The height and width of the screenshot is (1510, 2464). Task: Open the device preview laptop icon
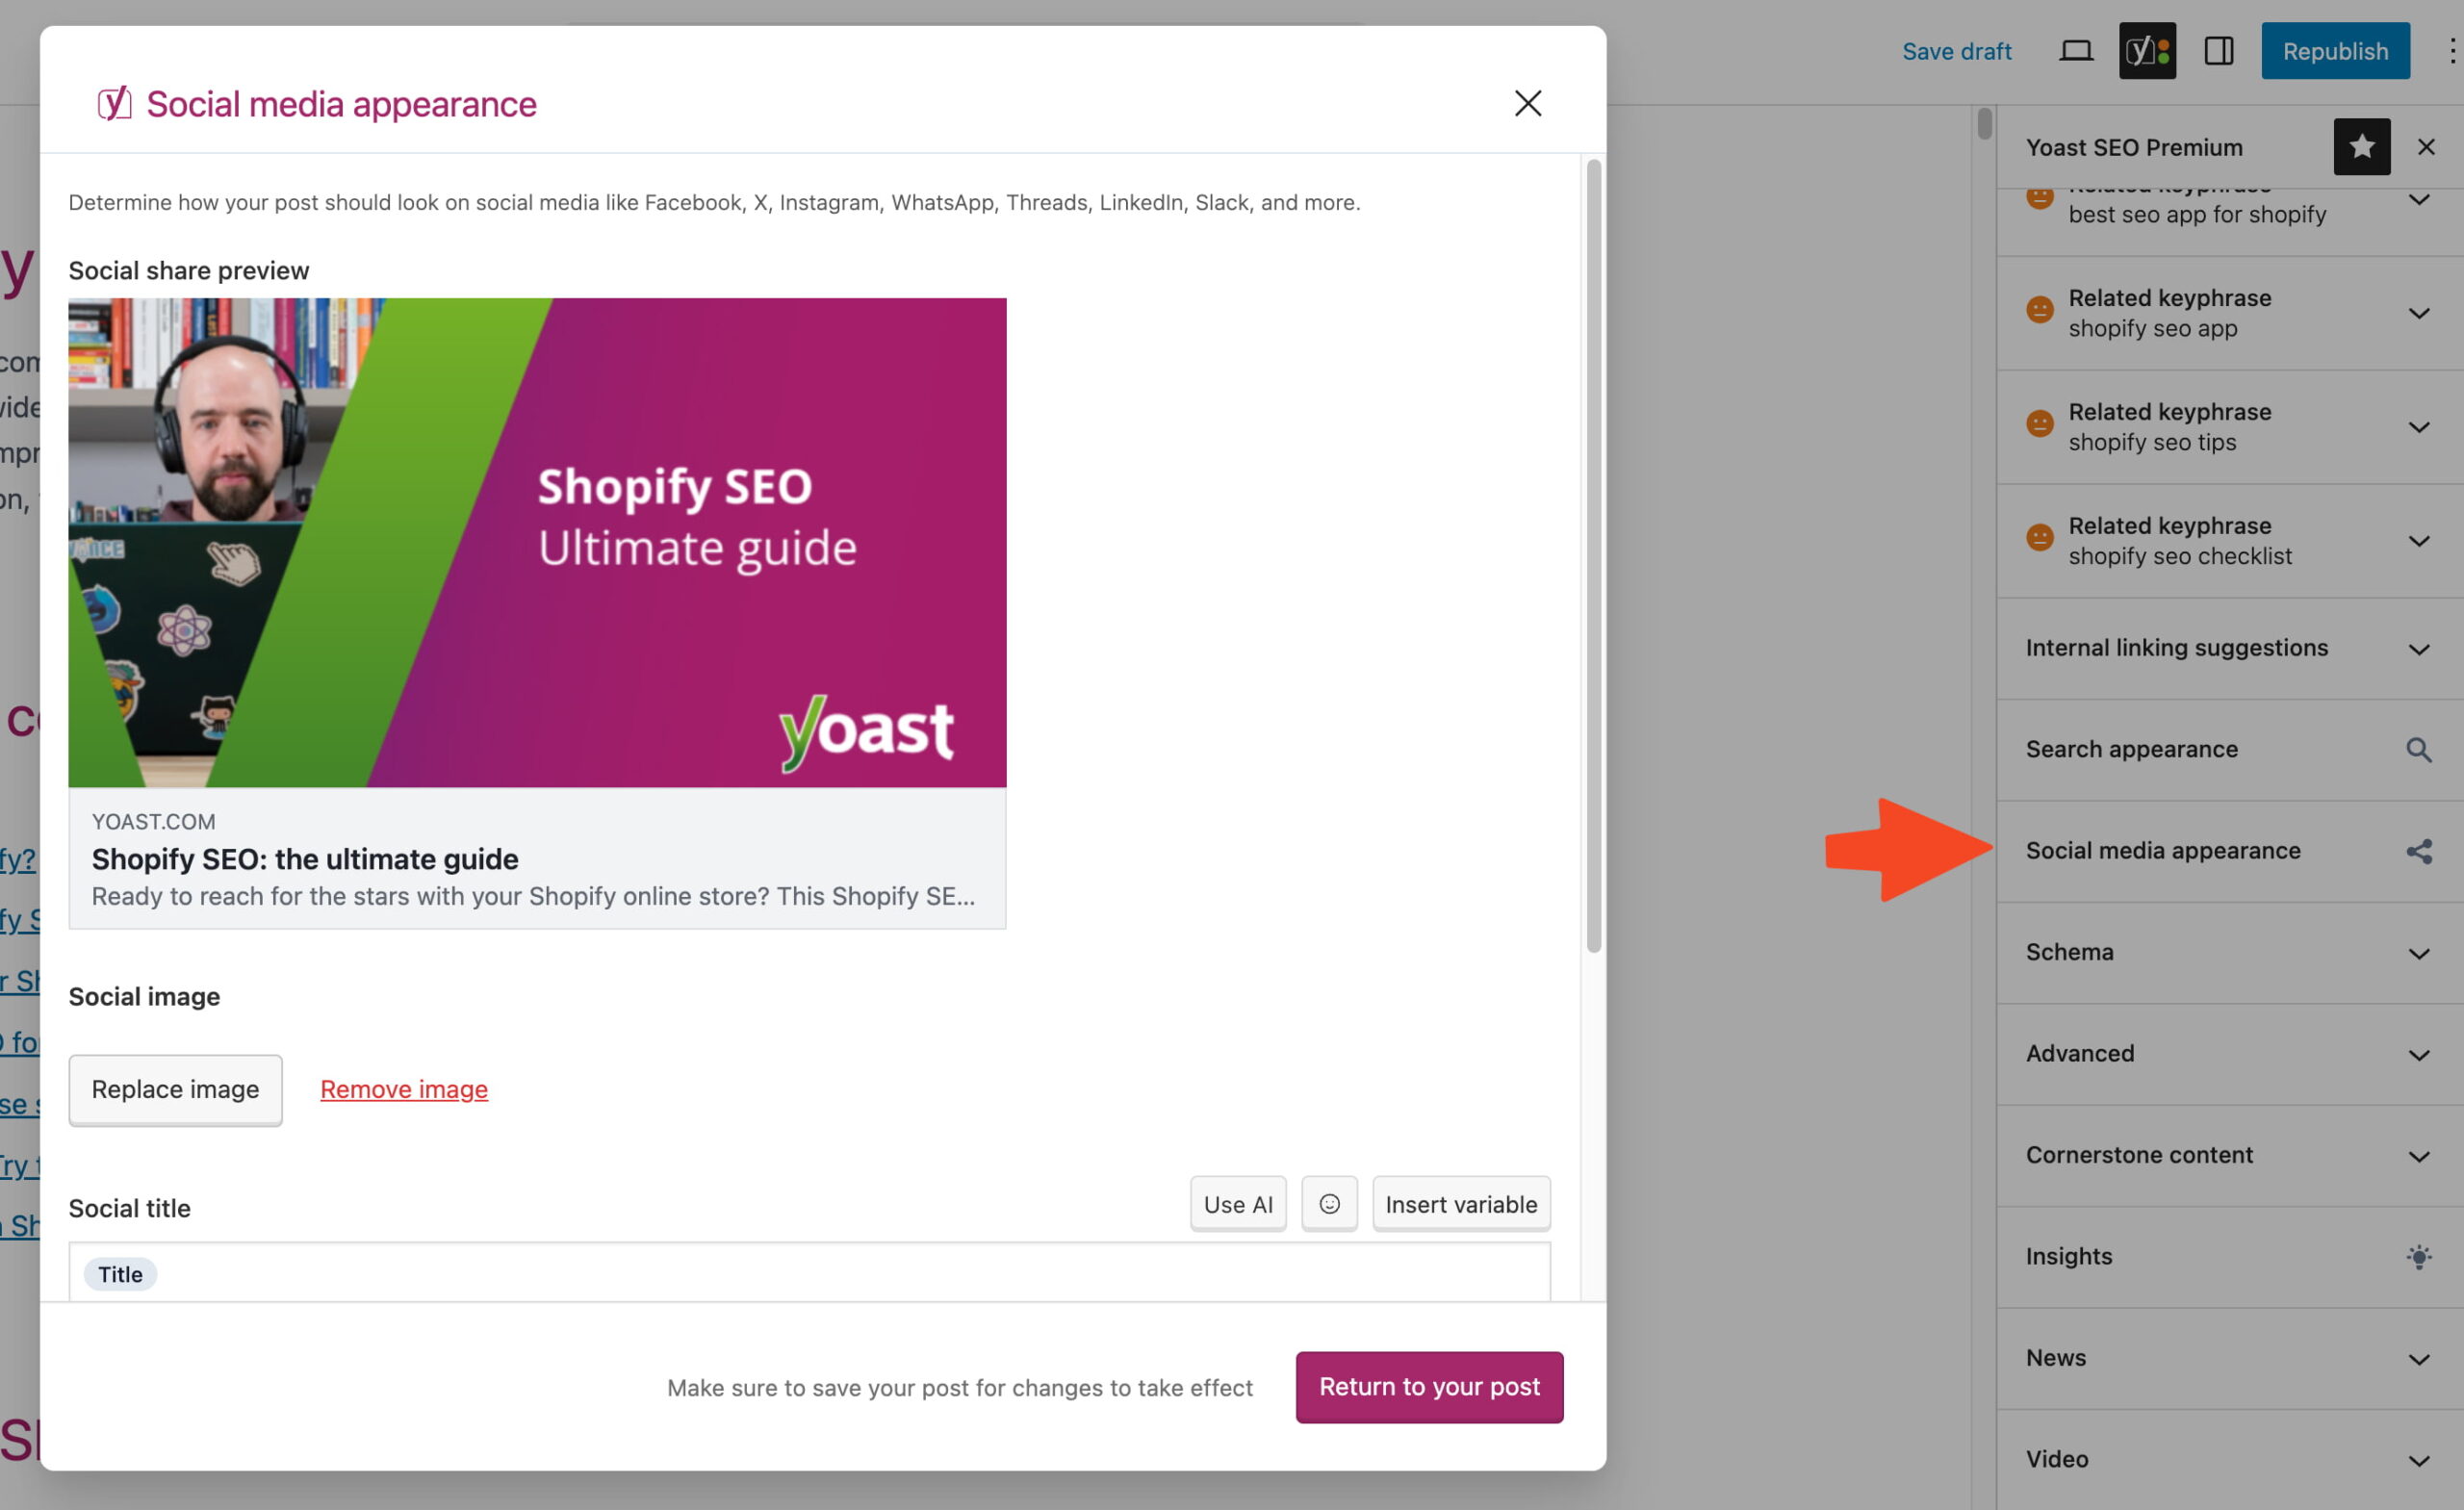point(2075,51)
